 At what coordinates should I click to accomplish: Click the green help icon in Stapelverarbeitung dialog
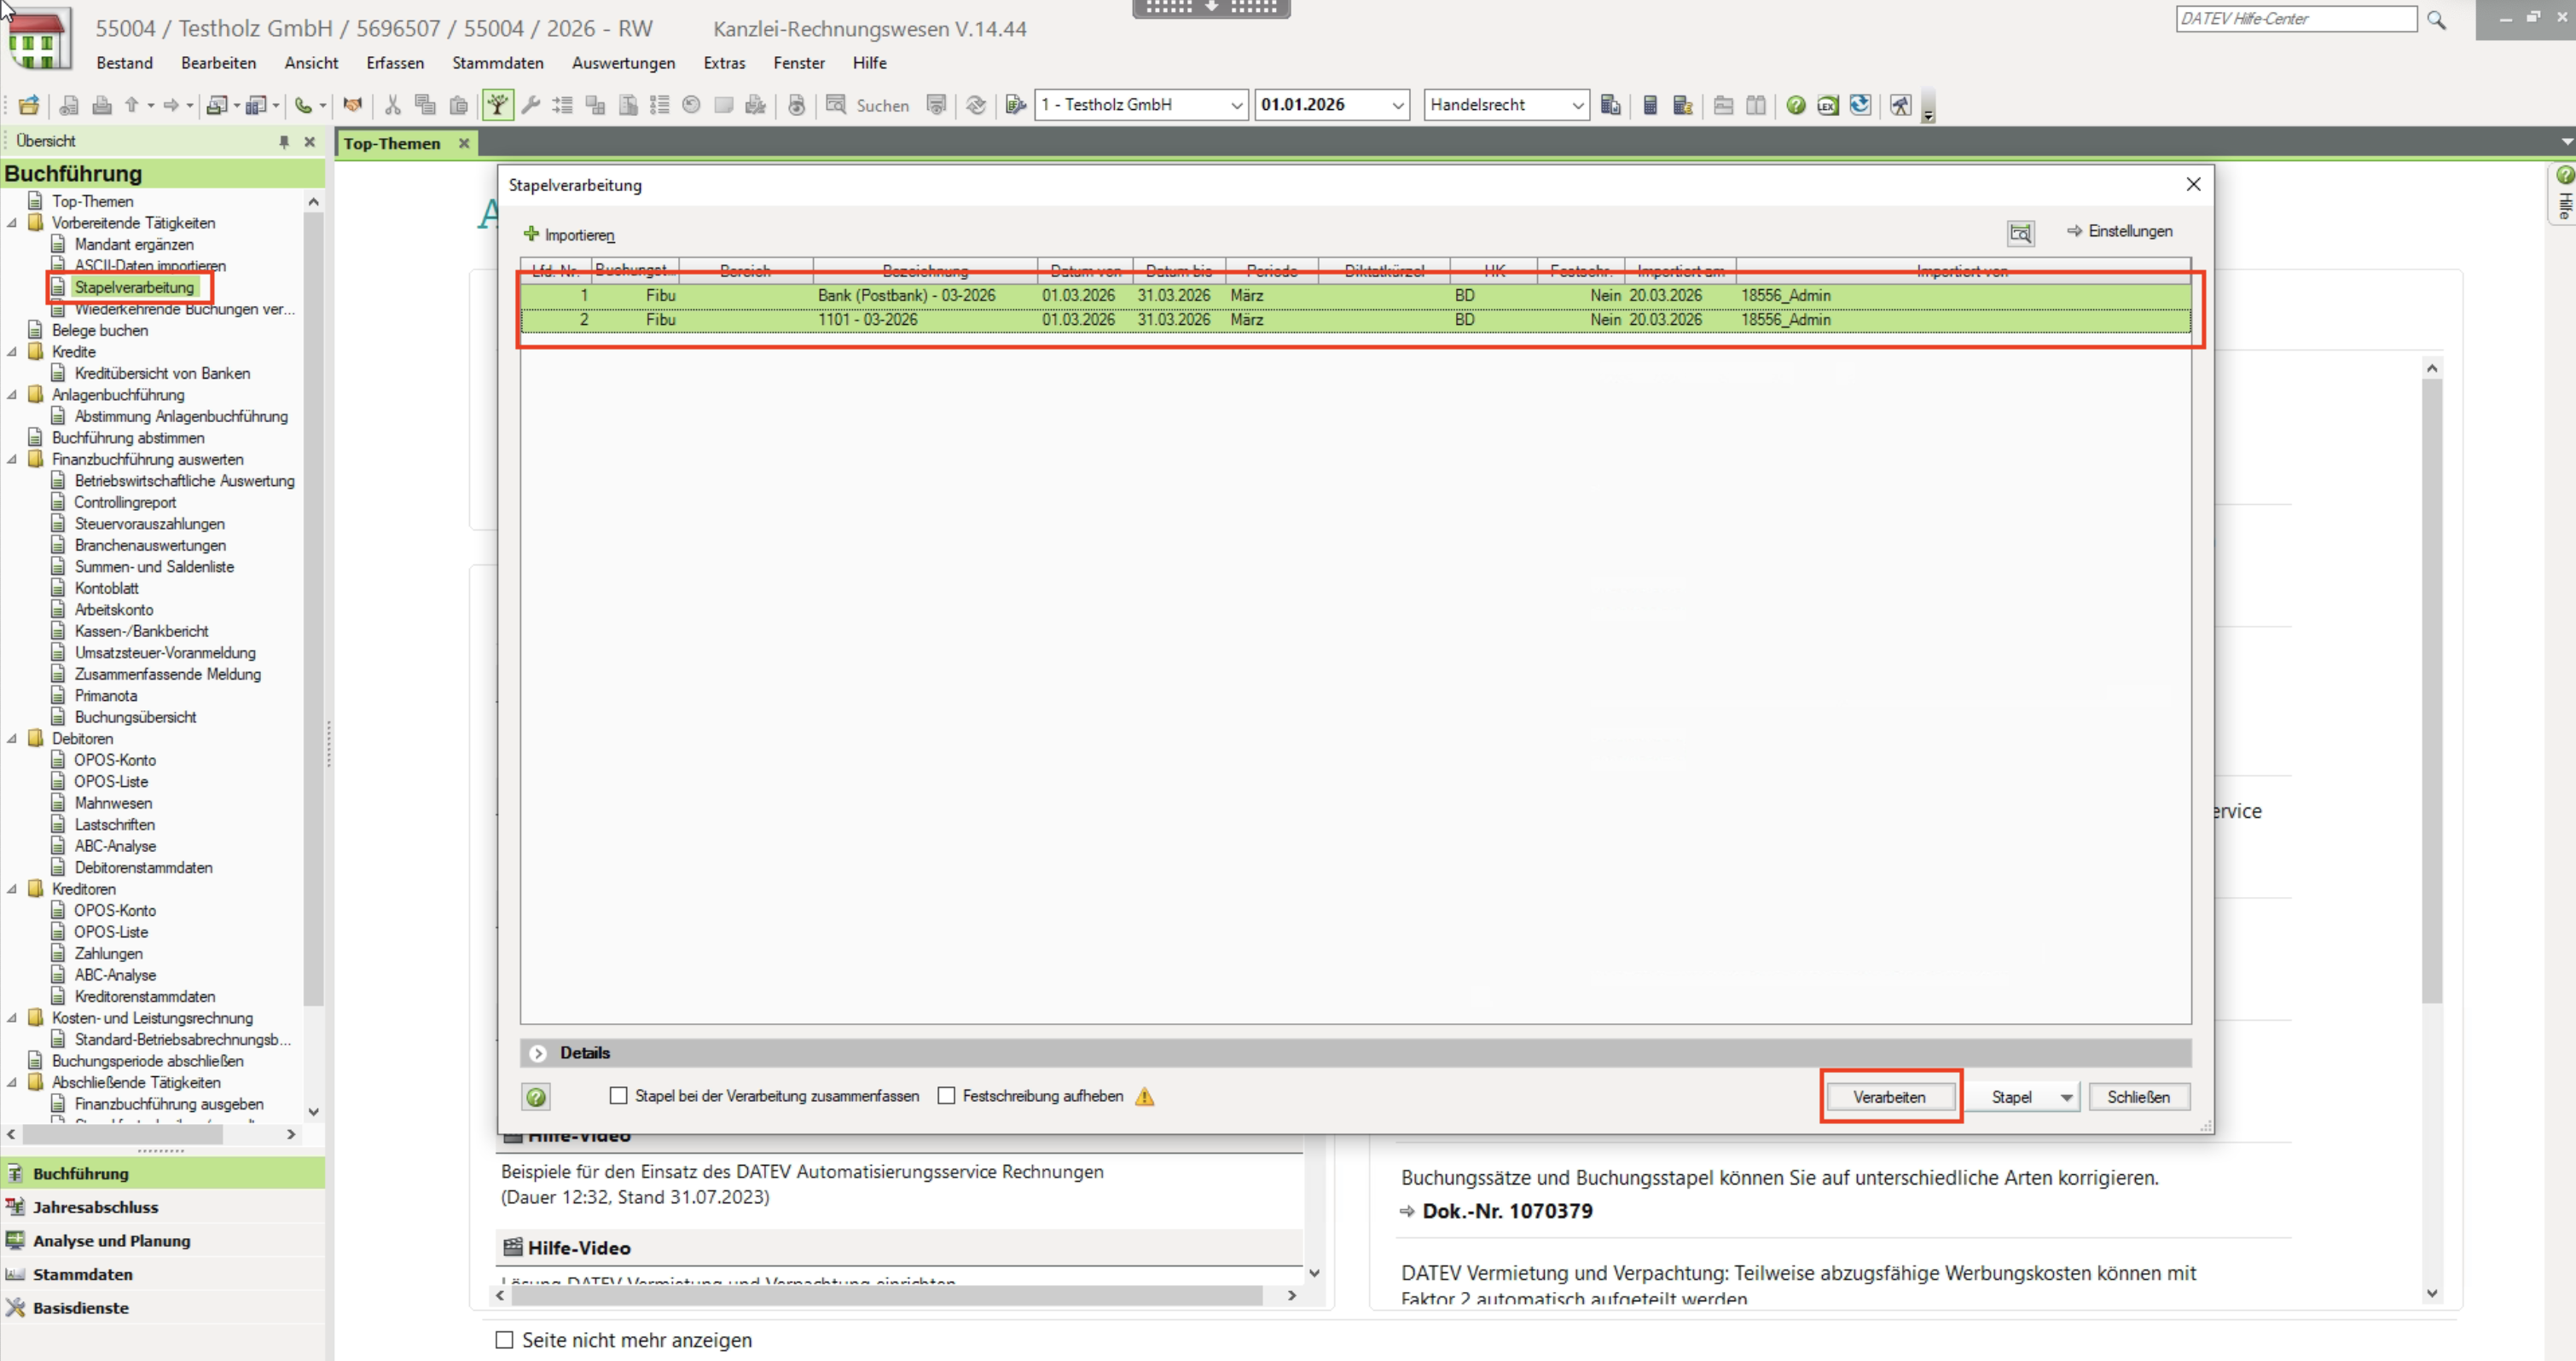coord(536,1097)
